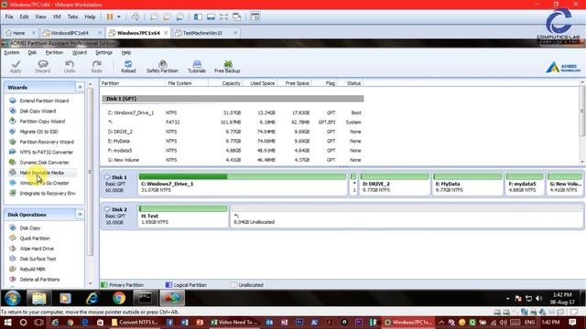
Task: Switch to TestMachineWin10 tab
Action: (202, 33)
